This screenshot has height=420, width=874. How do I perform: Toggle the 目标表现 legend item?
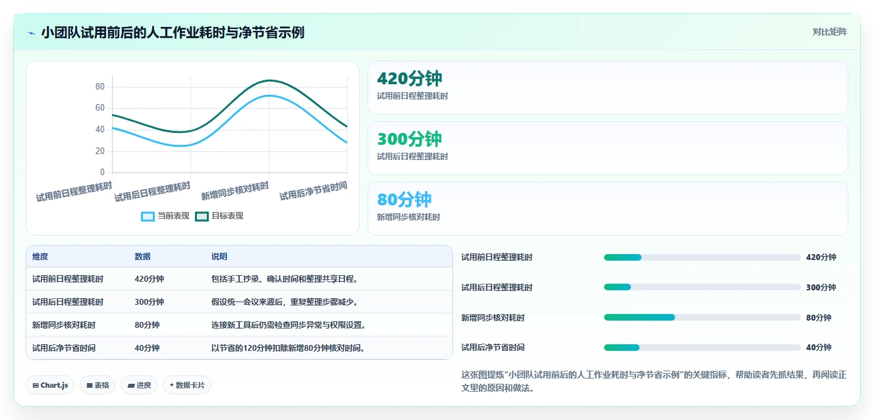[219, 216]
